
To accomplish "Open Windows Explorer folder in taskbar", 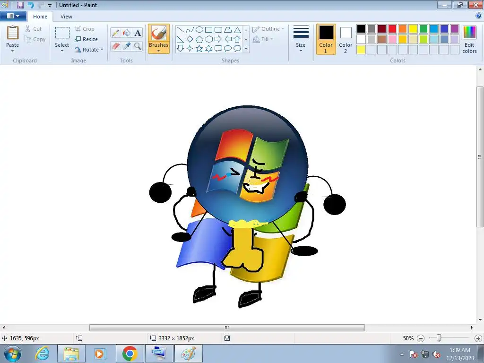I will pyautogui.click(x=71, y=354).
